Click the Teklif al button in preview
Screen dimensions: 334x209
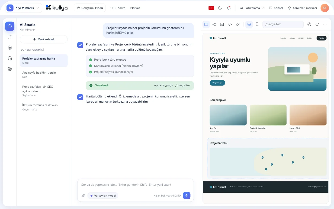(321, 38)
